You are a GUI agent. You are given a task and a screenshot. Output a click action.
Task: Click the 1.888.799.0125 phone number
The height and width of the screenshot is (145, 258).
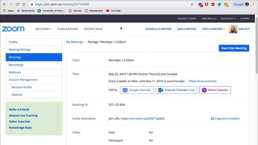[x=208, y=19]
